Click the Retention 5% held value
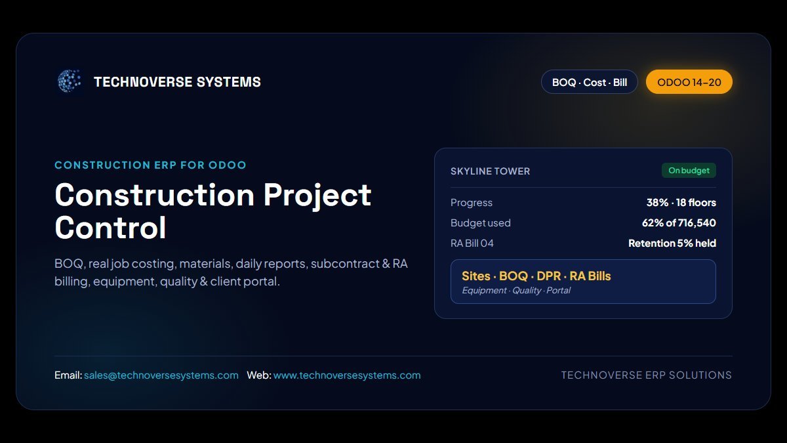787x443 pixels. [x=672, y=243]
